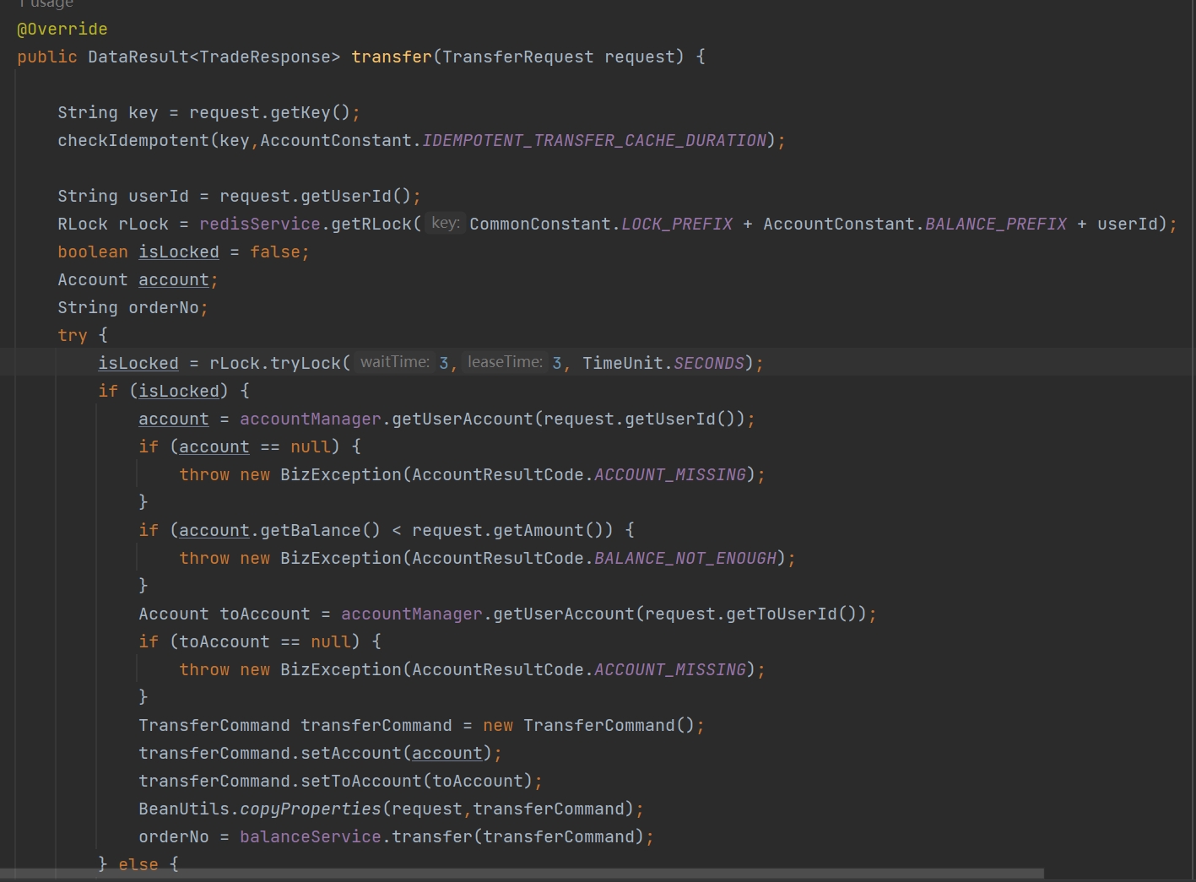Click the BALANCE_NOT_ENOUGH constant
The height and width of the screenshot is (882, 1196).
pos(685,559)
